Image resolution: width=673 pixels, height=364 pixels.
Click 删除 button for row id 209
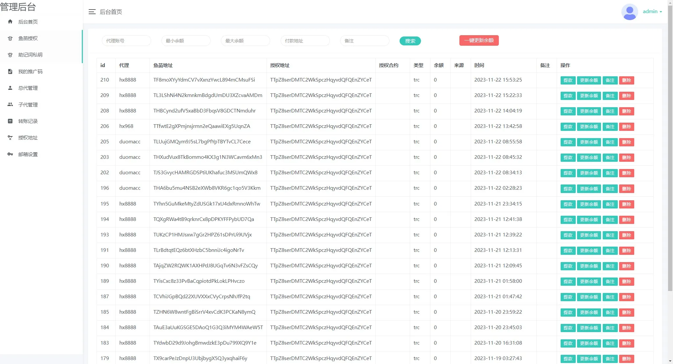click(626, 96)
